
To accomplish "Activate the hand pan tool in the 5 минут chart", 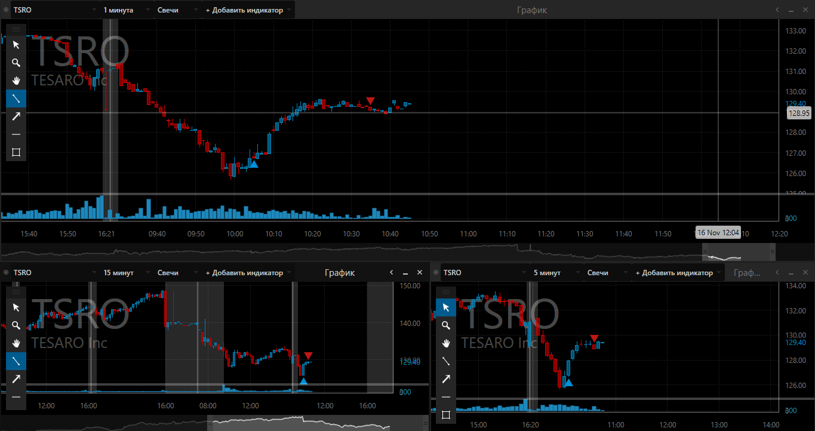I will click(x=446, y=343).
